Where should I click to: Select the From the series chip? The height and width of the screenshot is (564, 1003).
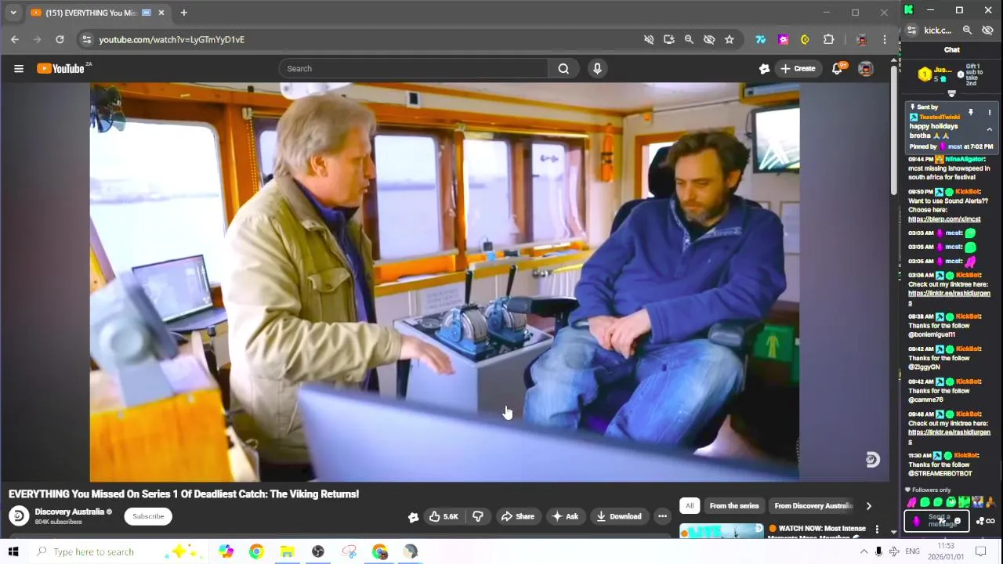734,506
